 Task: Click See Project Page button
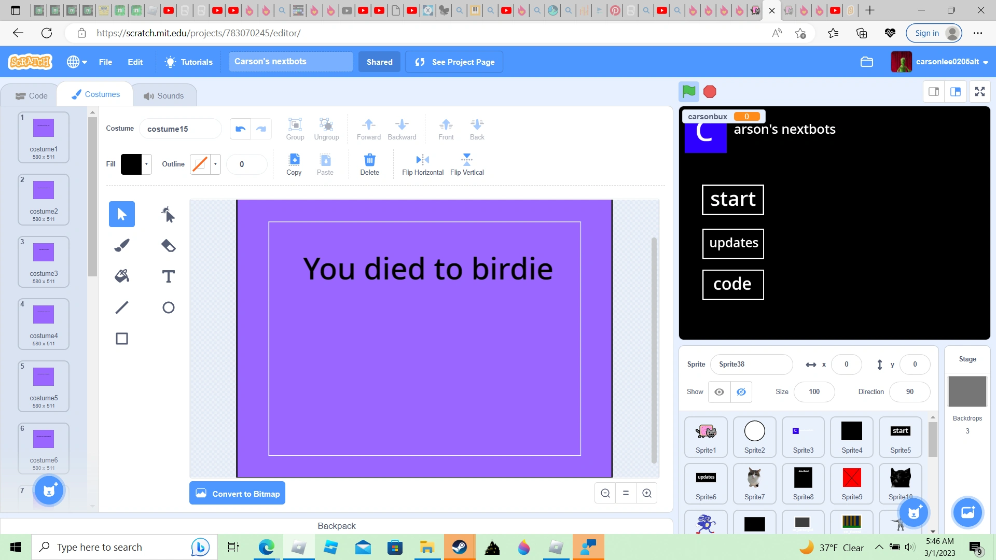tap(454, 62)
